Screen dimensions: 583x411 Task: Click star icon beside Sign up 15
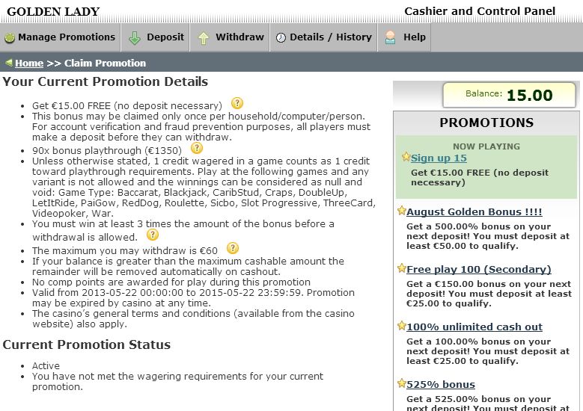click(x=406, y=157)
